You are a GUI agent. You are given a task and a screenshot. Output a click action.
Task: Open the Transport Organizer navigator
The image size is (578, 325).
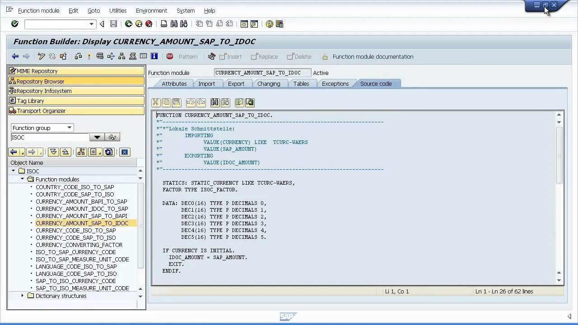(76, 111)
